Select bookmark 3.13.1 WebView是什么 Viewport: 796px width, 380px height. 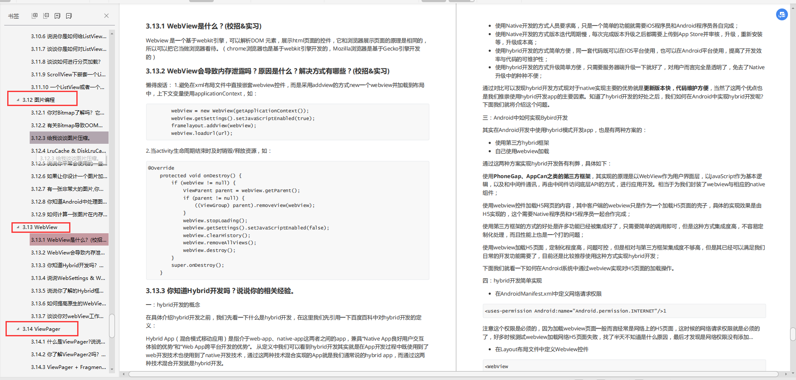tap(69, 240)
